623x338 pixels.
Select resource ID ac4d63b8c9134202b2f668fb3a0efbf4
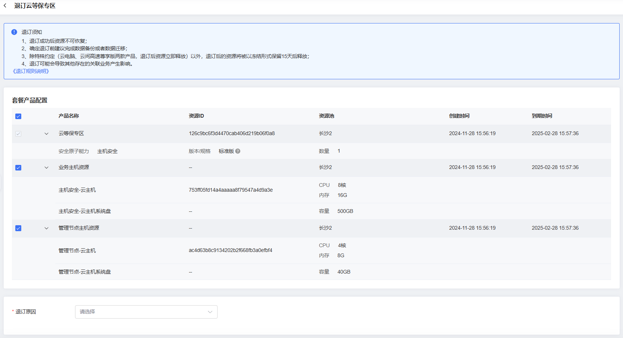pyautogui.click(x=231, y=250)
